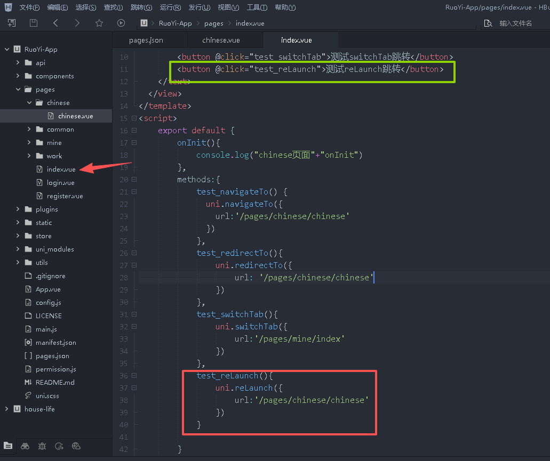Collapse the pages folder
550x461 pixels.
pos(18,90)
